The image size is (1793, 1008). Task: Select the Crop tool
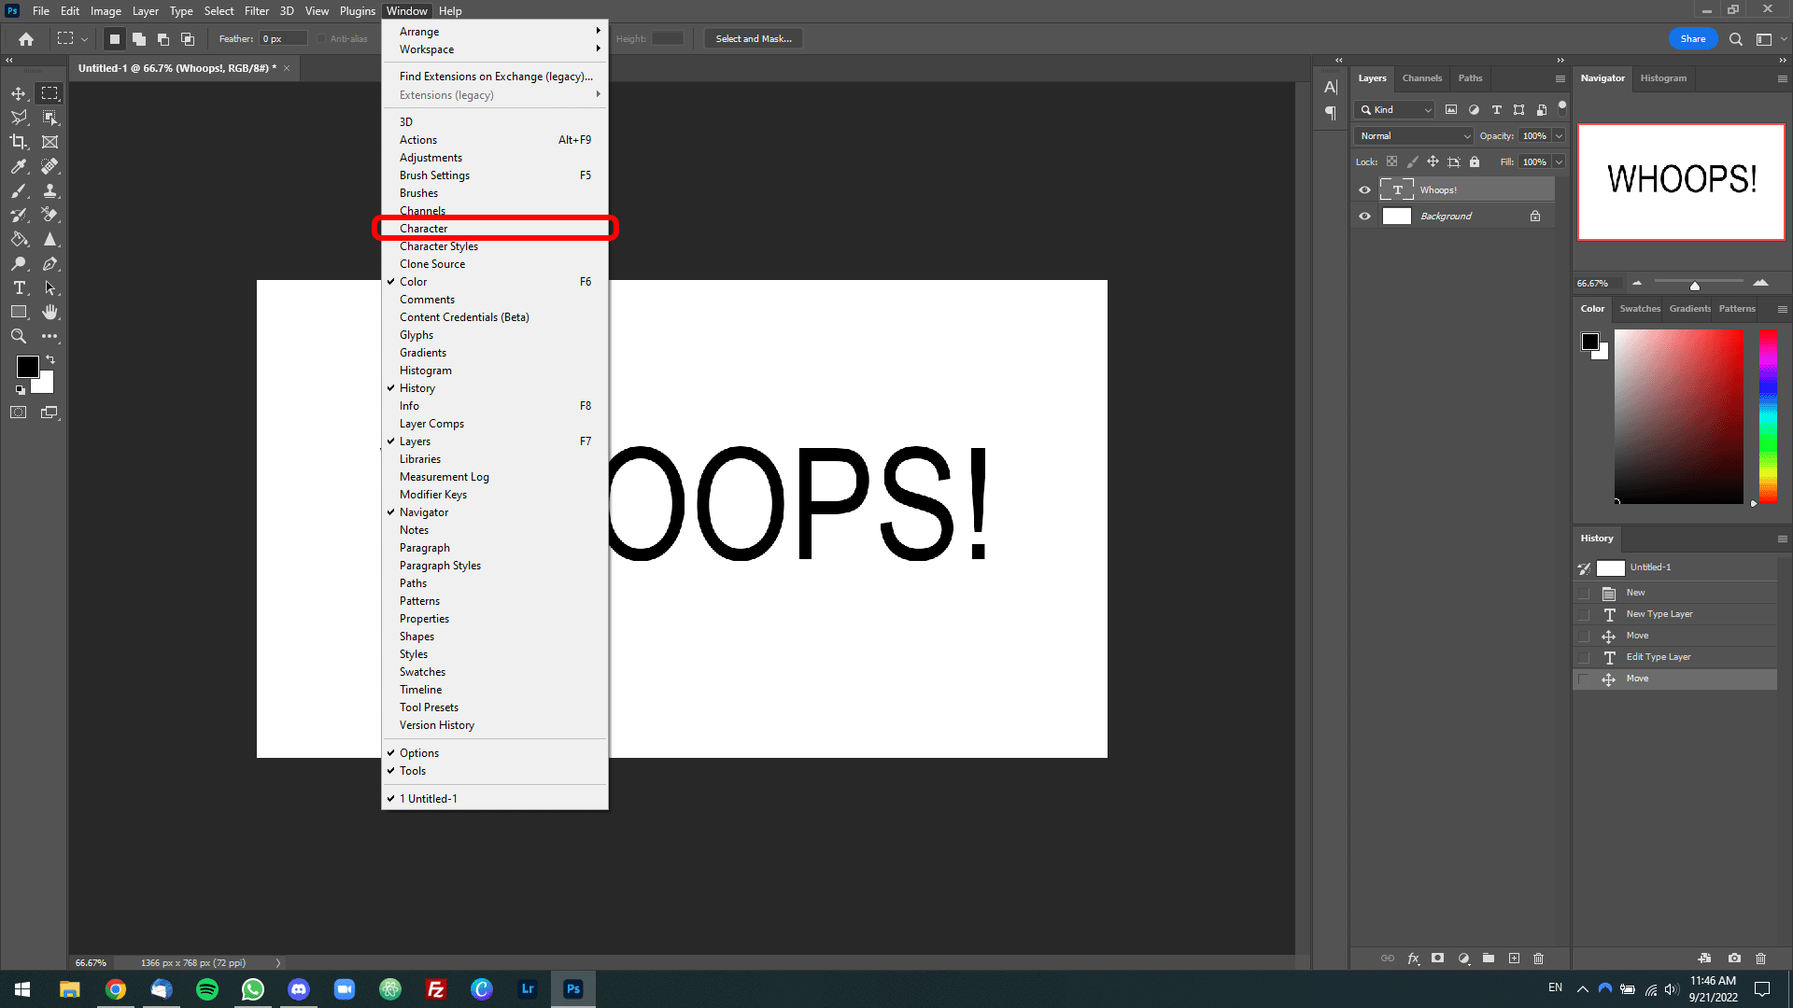click(19, 142)
